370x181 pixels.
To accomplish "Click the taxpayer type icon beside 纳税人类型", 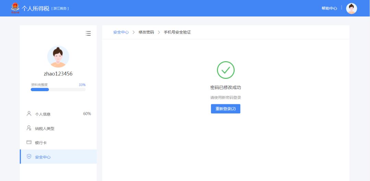I will click(x=29, y=128).
